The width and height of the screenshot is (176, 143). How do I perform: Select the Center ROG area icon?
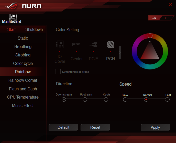click(x=77, y=44)
